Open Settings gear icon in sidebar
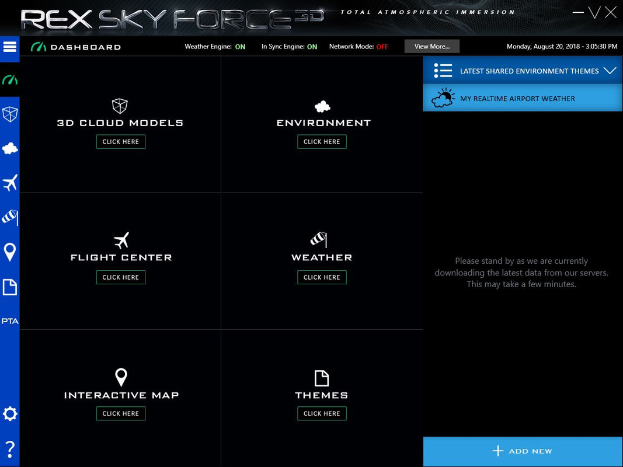Screen dimensions: 623x467 click(9, 414)
